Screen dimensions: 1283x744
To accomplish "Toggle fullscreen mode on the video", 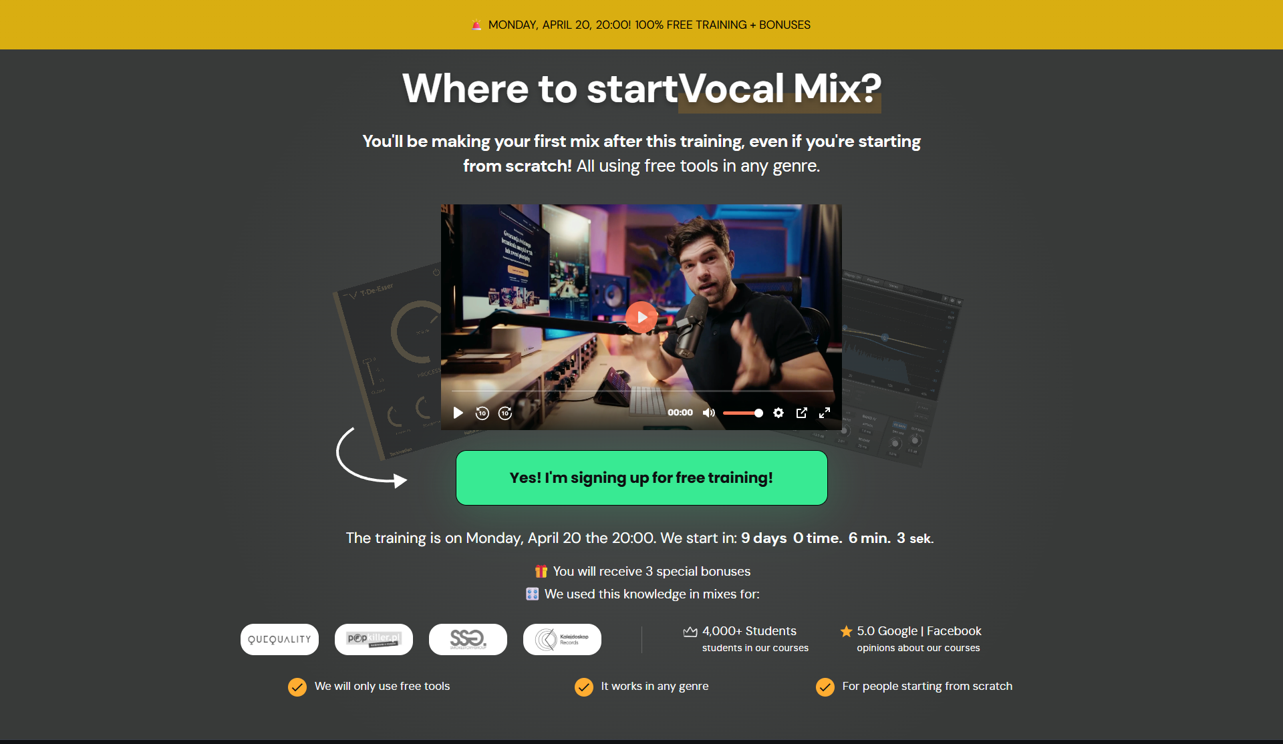I will click(825, 413).
